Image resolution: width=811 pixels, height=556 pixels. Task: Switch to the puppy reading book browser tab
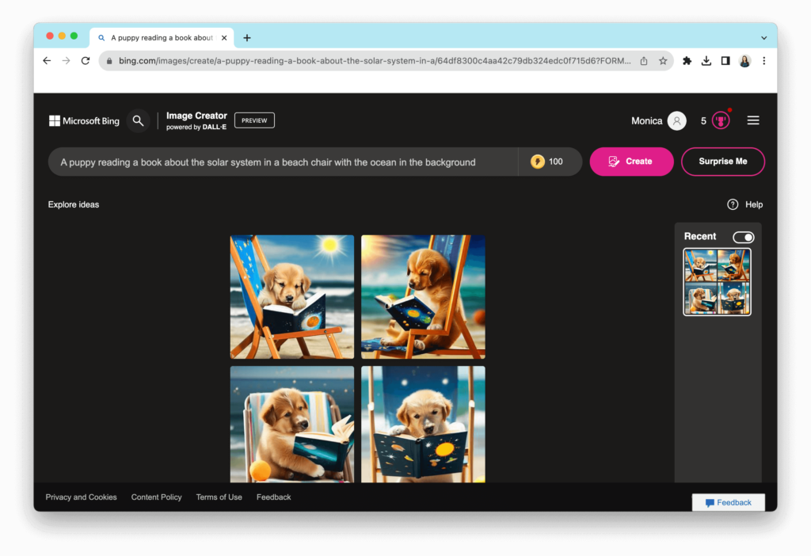point(158,37)
